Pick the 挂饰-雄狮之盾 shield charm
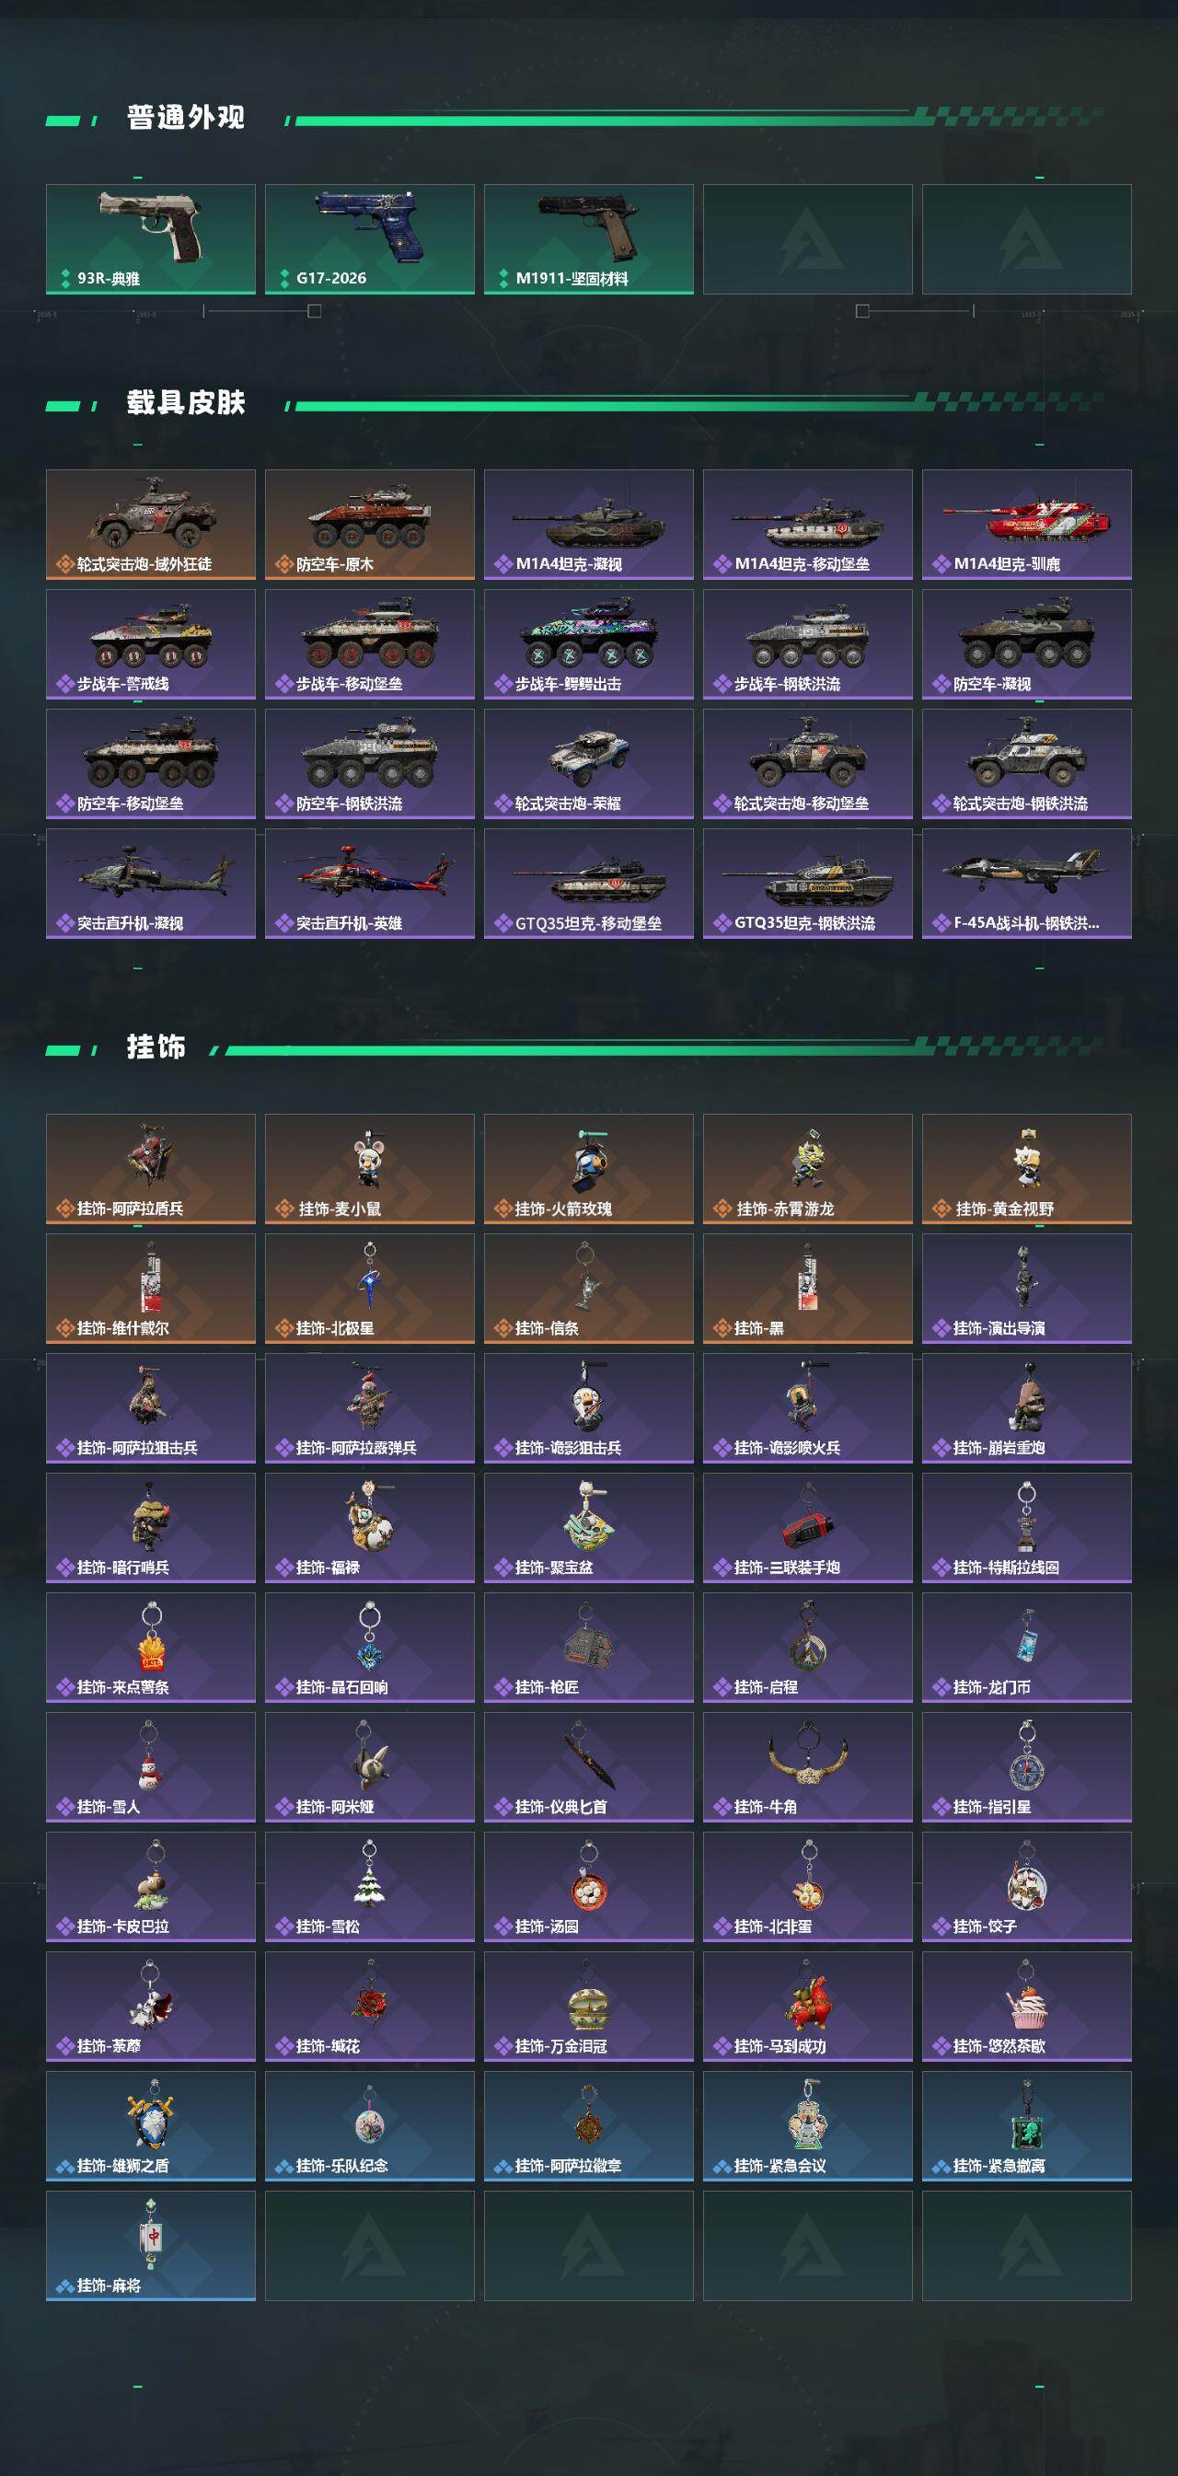Screen dimensions: 1178x2476 tap(151, 2126)
